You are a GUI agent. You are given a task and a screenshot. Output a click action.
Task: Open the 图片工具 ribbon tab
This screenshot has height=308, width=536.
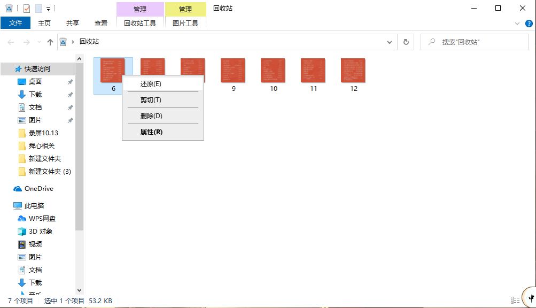click(x=185, y=24)
